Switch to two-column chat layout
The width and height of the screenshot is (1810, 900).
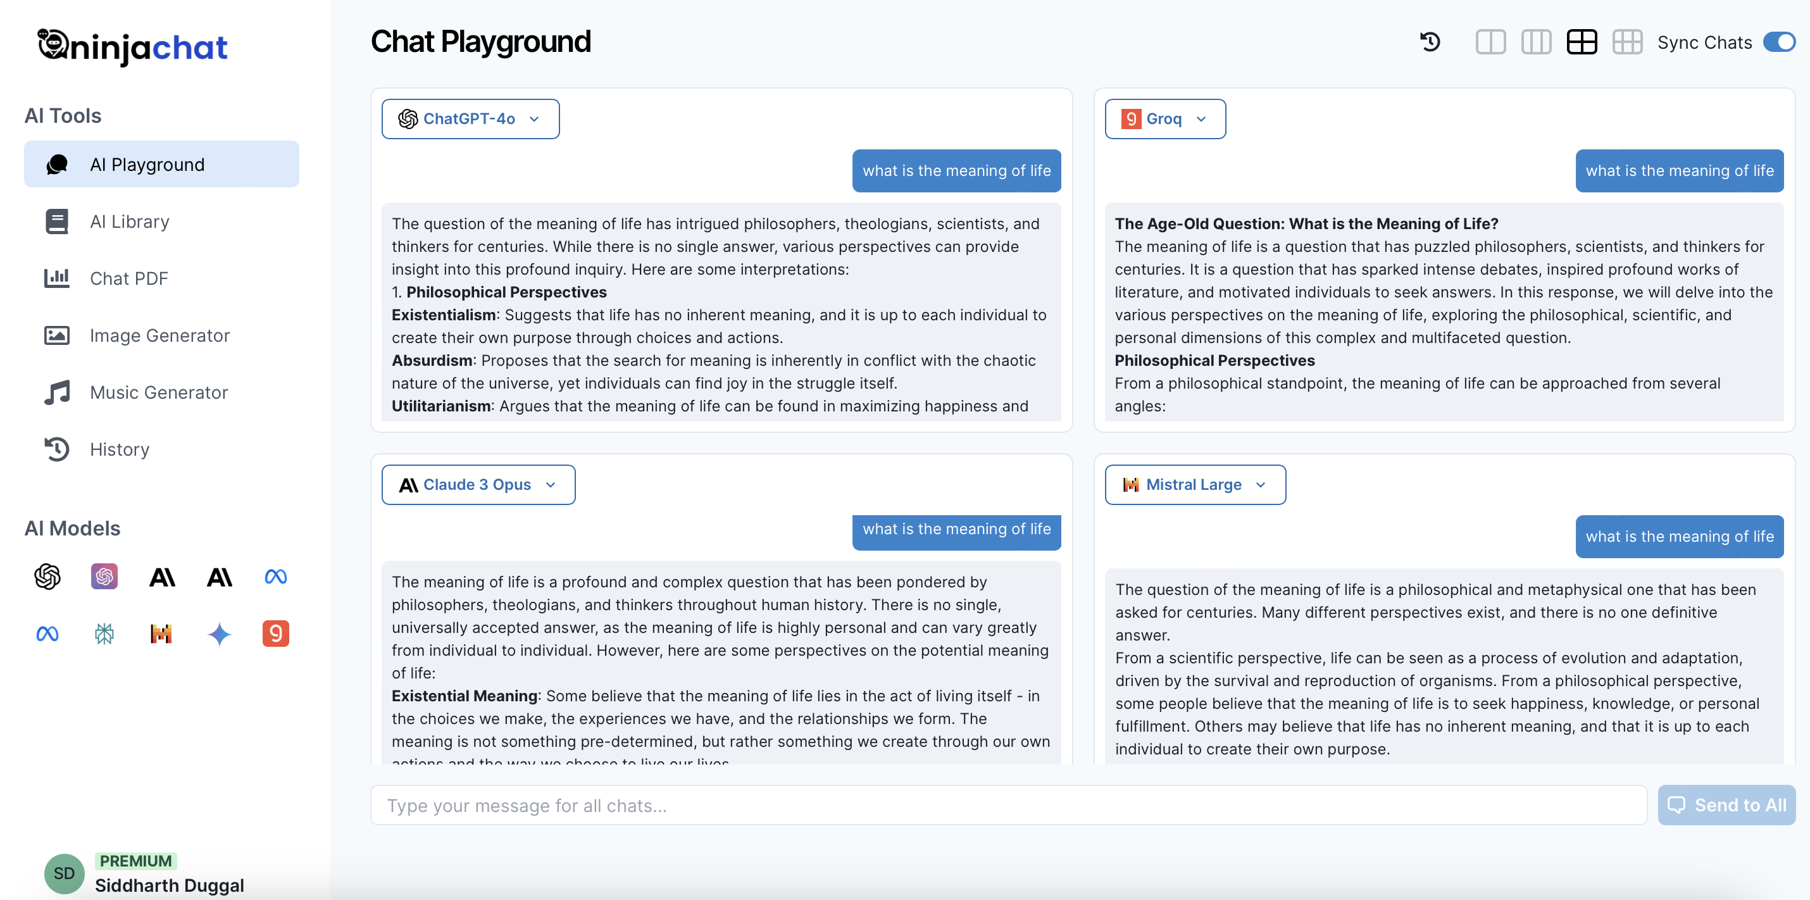coord(1490,42)
